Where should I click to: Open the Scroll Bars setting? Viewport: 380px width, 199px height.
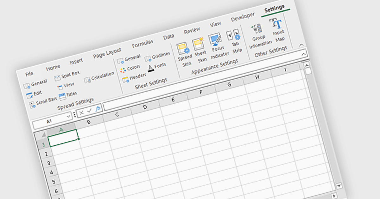43,102
